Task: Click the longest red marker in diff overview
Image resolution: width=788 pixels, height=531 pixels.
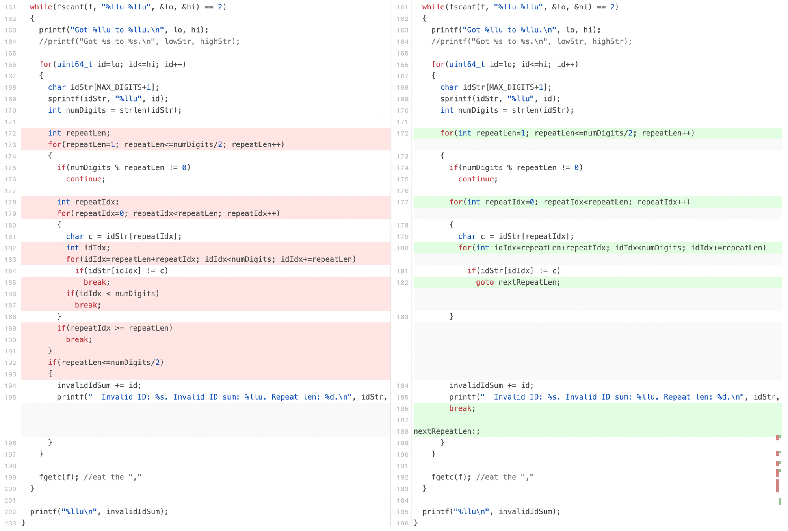Action: coord(777,486)
